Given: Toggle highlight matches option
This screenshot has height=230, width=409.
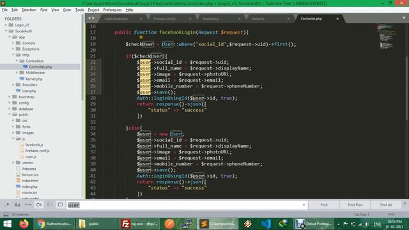Looking at the screenshot, I should point(60,205).
